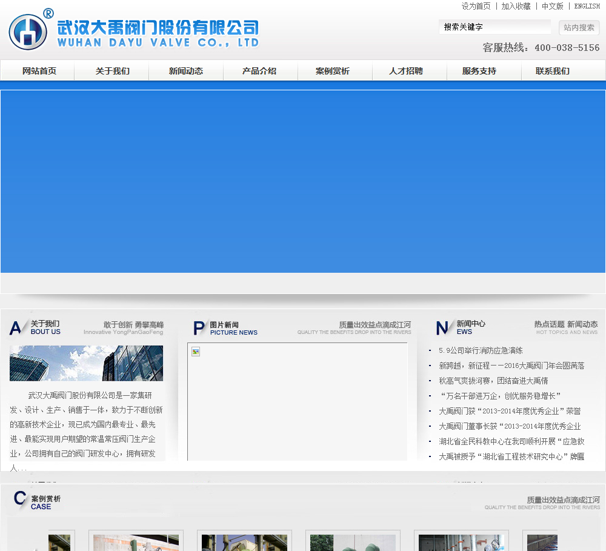Click the Wuhan Dayu Valve company logo
The width and height of the screenshot is (606, 551).
point(134,30)
